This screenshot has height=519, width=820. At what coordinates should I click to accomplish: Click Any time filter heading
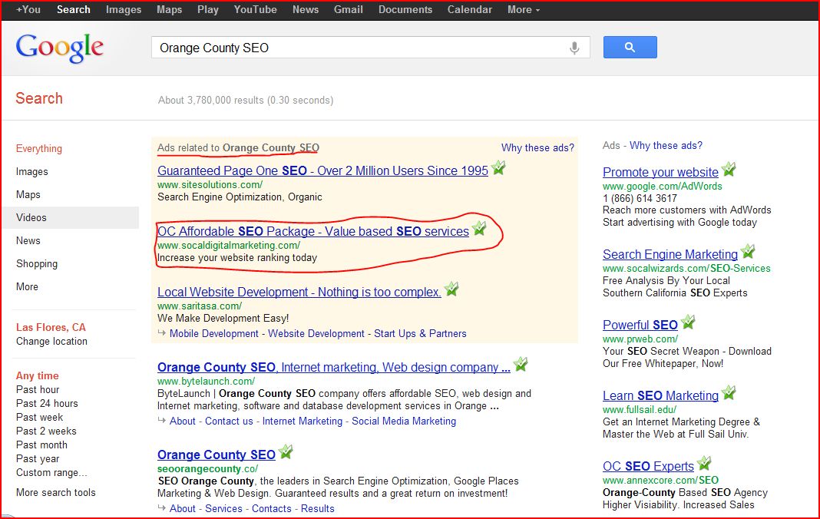click(37, 375)
